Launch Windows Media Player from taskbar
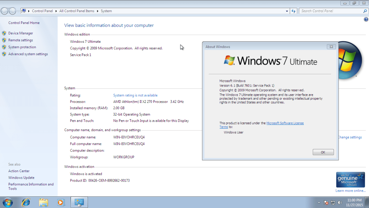 [x=61, y=202]
